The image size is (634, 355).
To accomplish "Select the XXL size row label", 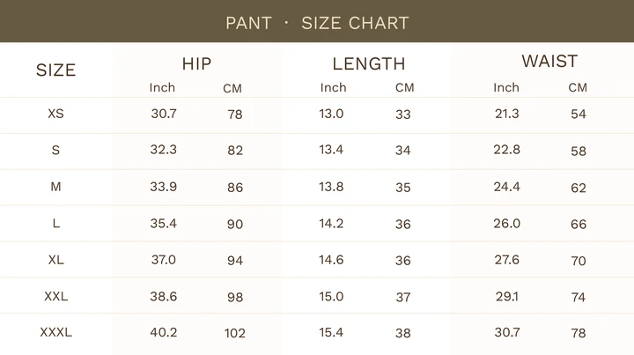I will click(x=55, y=296).
